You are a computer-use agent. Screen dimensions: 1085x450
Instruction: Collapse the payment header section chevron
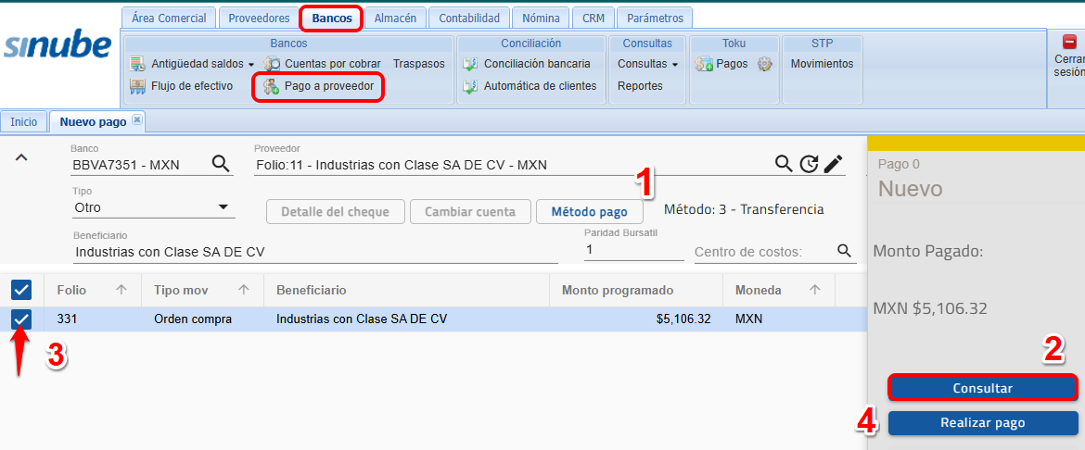(x=21, y=157)
